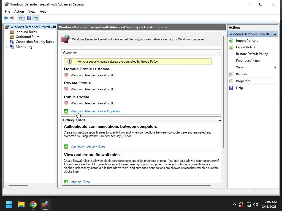Image resolution: width=282 pixels, height=211 pixels.
Task: Click Properties in the Actions pane
Action: click(x=243, y=81)
